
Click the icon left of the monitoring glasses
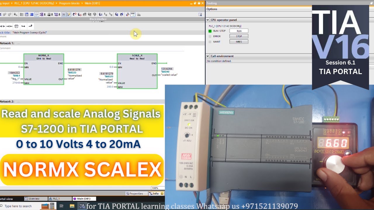128,14
